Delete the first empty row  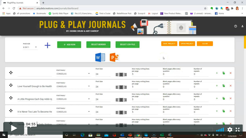(231, 73)
